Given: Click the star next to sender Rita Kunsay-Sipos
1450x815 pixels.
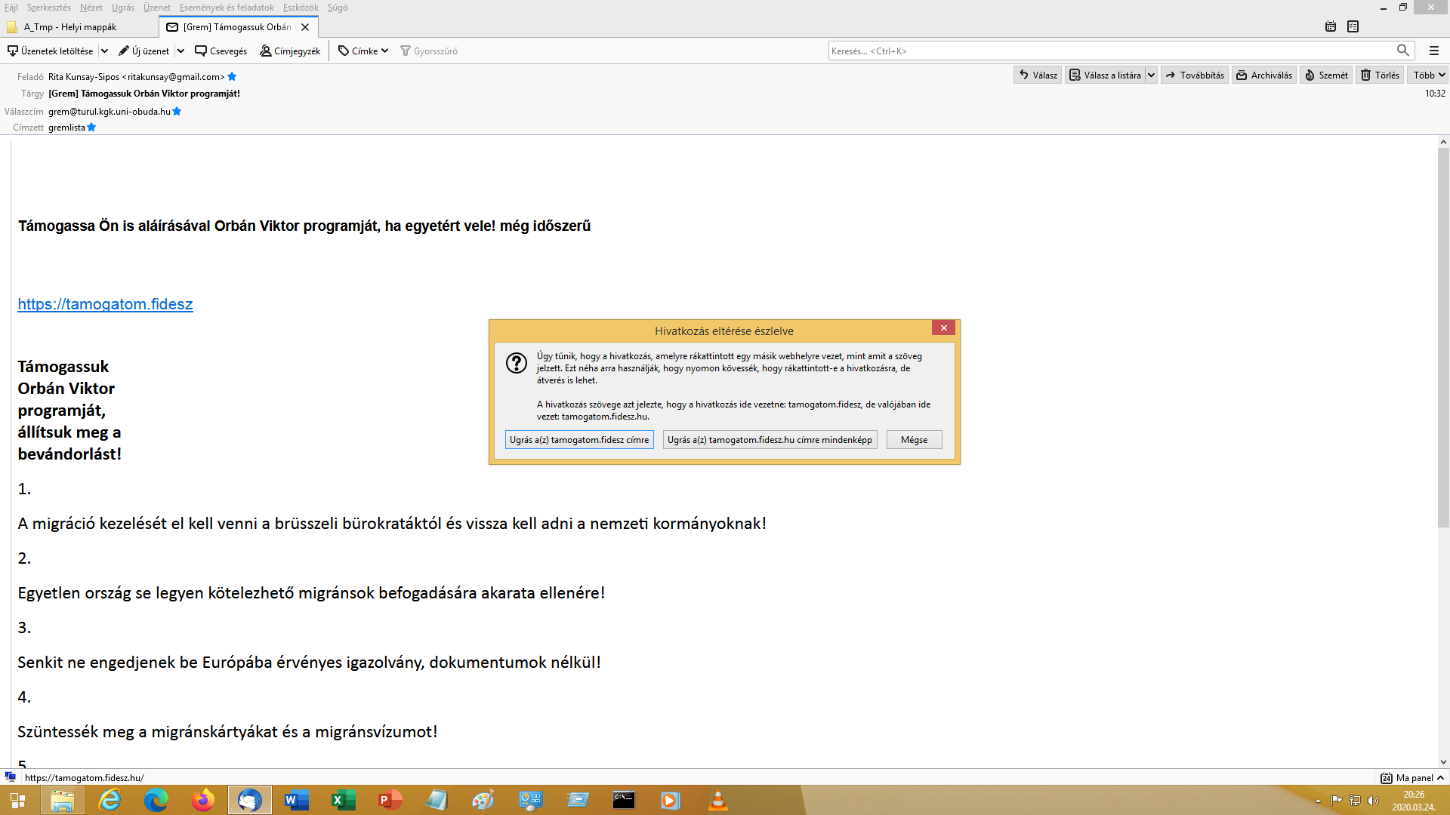Looking at the screenshot, I should coord(232,76).
